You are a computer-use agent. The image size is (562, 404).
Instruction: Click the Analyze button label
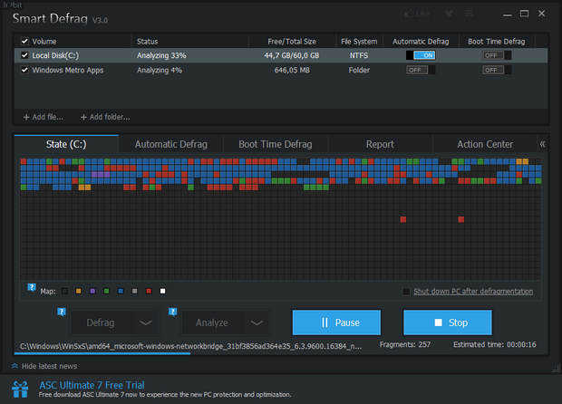tap(212, 322)
